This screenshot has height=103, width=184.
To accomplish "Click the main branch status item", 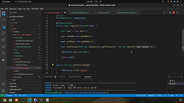I will pyautogui.click(x=9, y=95).
